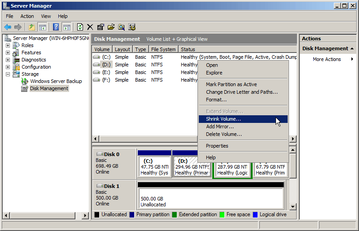Click the Delete X toolbar icon
Screen dimensions: 359x231
[90, 27]
